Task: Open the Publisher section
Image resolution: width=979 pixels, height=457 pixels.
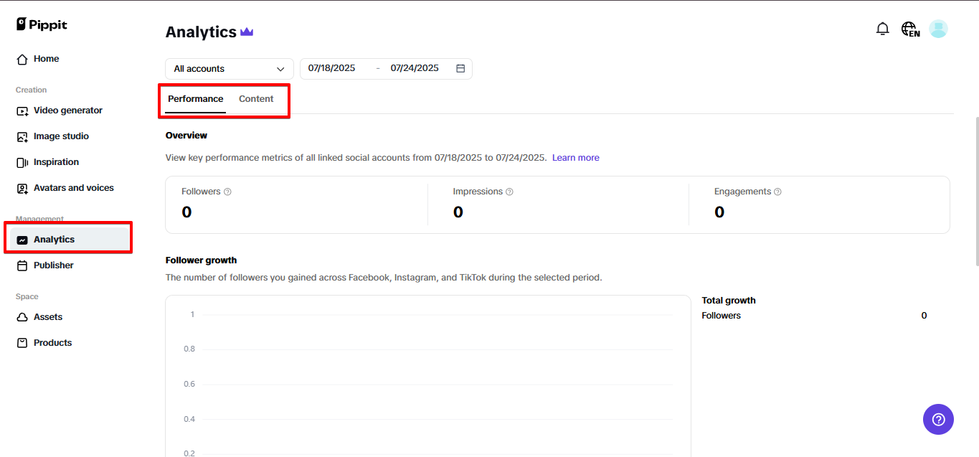Action: point(53,265)
